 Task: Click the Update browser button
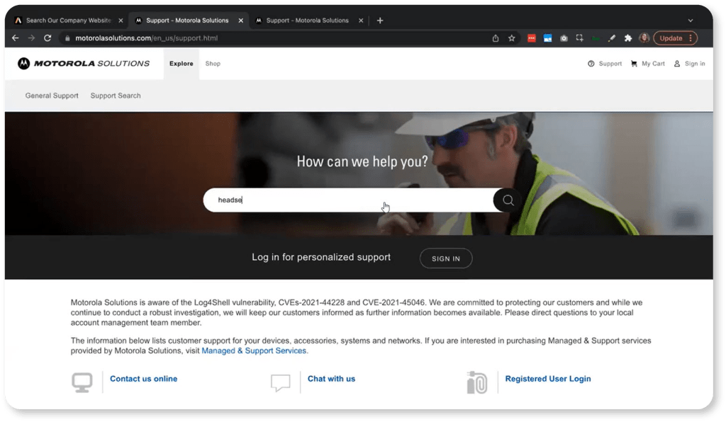671,38
